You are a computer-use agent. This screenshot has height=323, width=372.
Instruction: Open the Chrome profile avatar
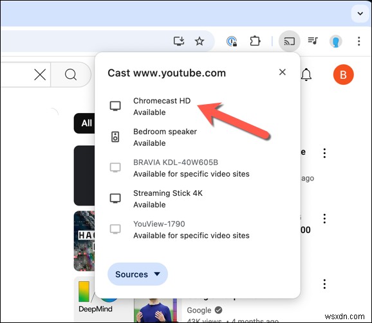[335, 41]
